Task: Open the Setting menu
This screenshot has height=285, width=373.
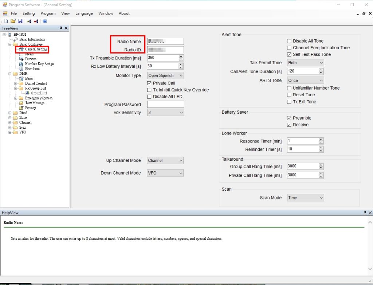Action: 28,13
